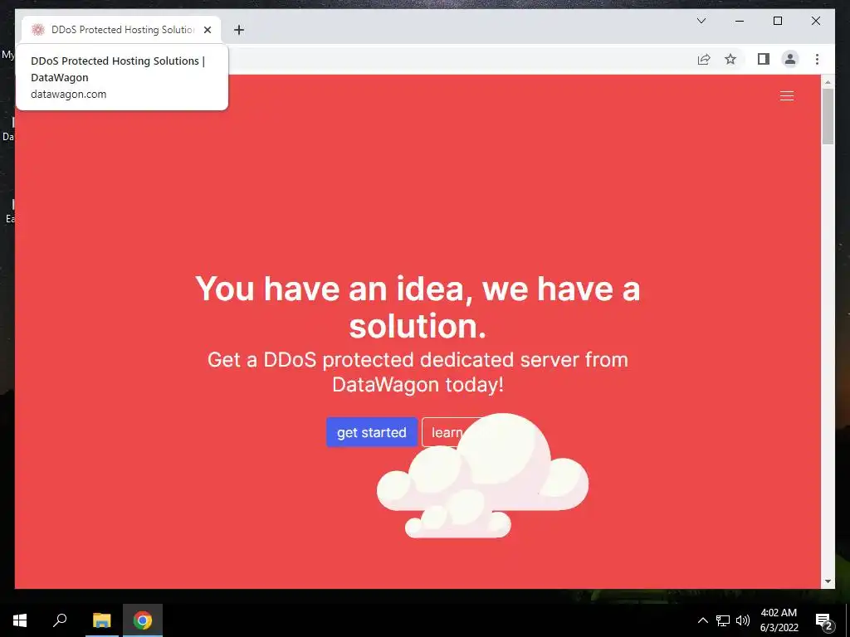The image size is (850, 637).
Task: Open Chrome's three-dot menu
Action: click(817, 59)
